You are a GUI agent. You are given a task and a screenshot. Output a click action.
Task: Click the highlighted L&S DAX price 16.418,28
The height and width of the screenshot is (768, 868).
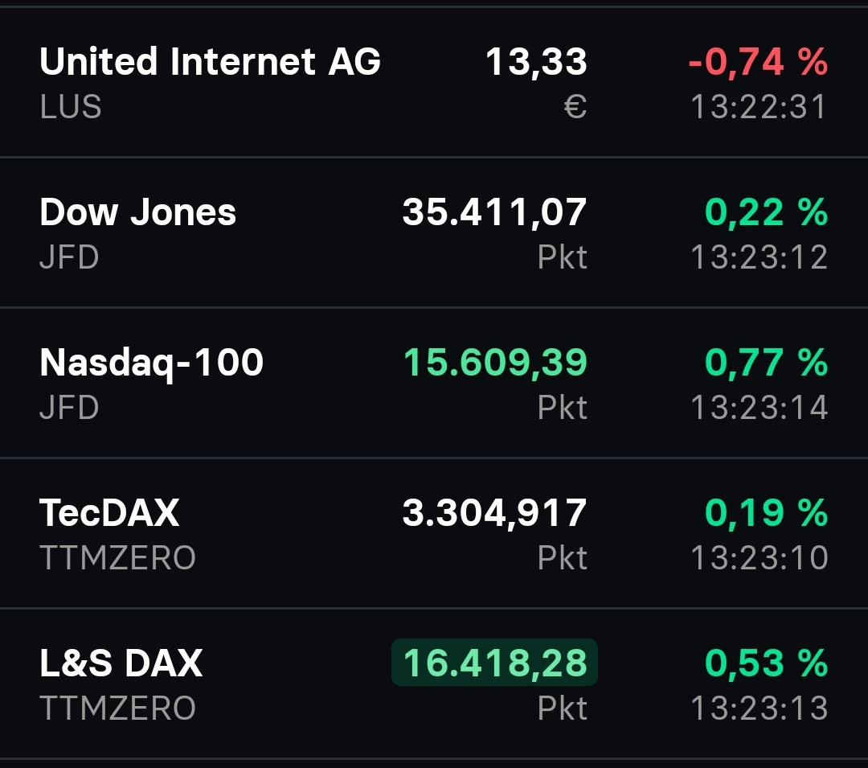(493, 663)
